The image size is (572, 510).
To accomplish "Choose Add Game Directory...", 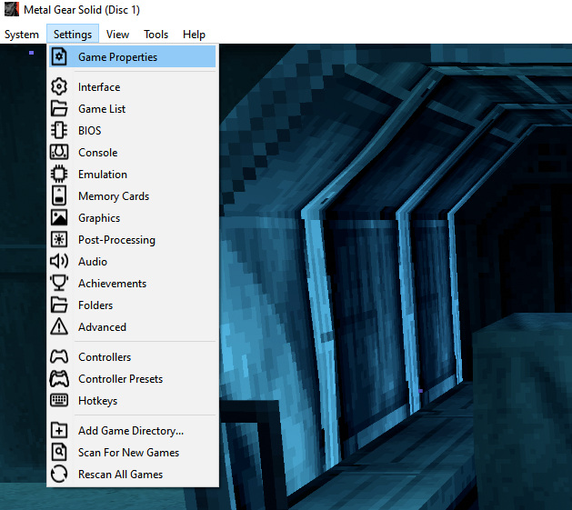I will point(133,431).
